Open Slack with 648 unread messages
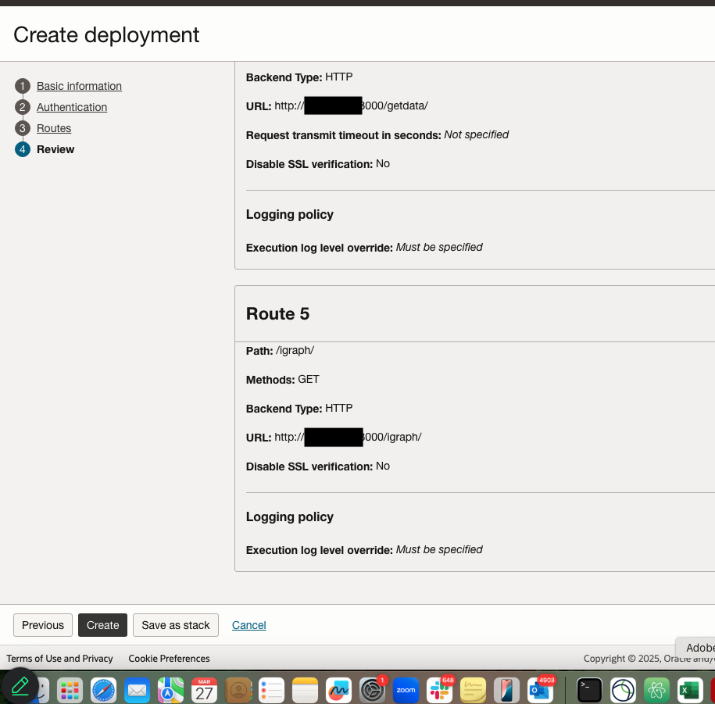The width and height of the screenshot is (715, 704). click(439, 690)
